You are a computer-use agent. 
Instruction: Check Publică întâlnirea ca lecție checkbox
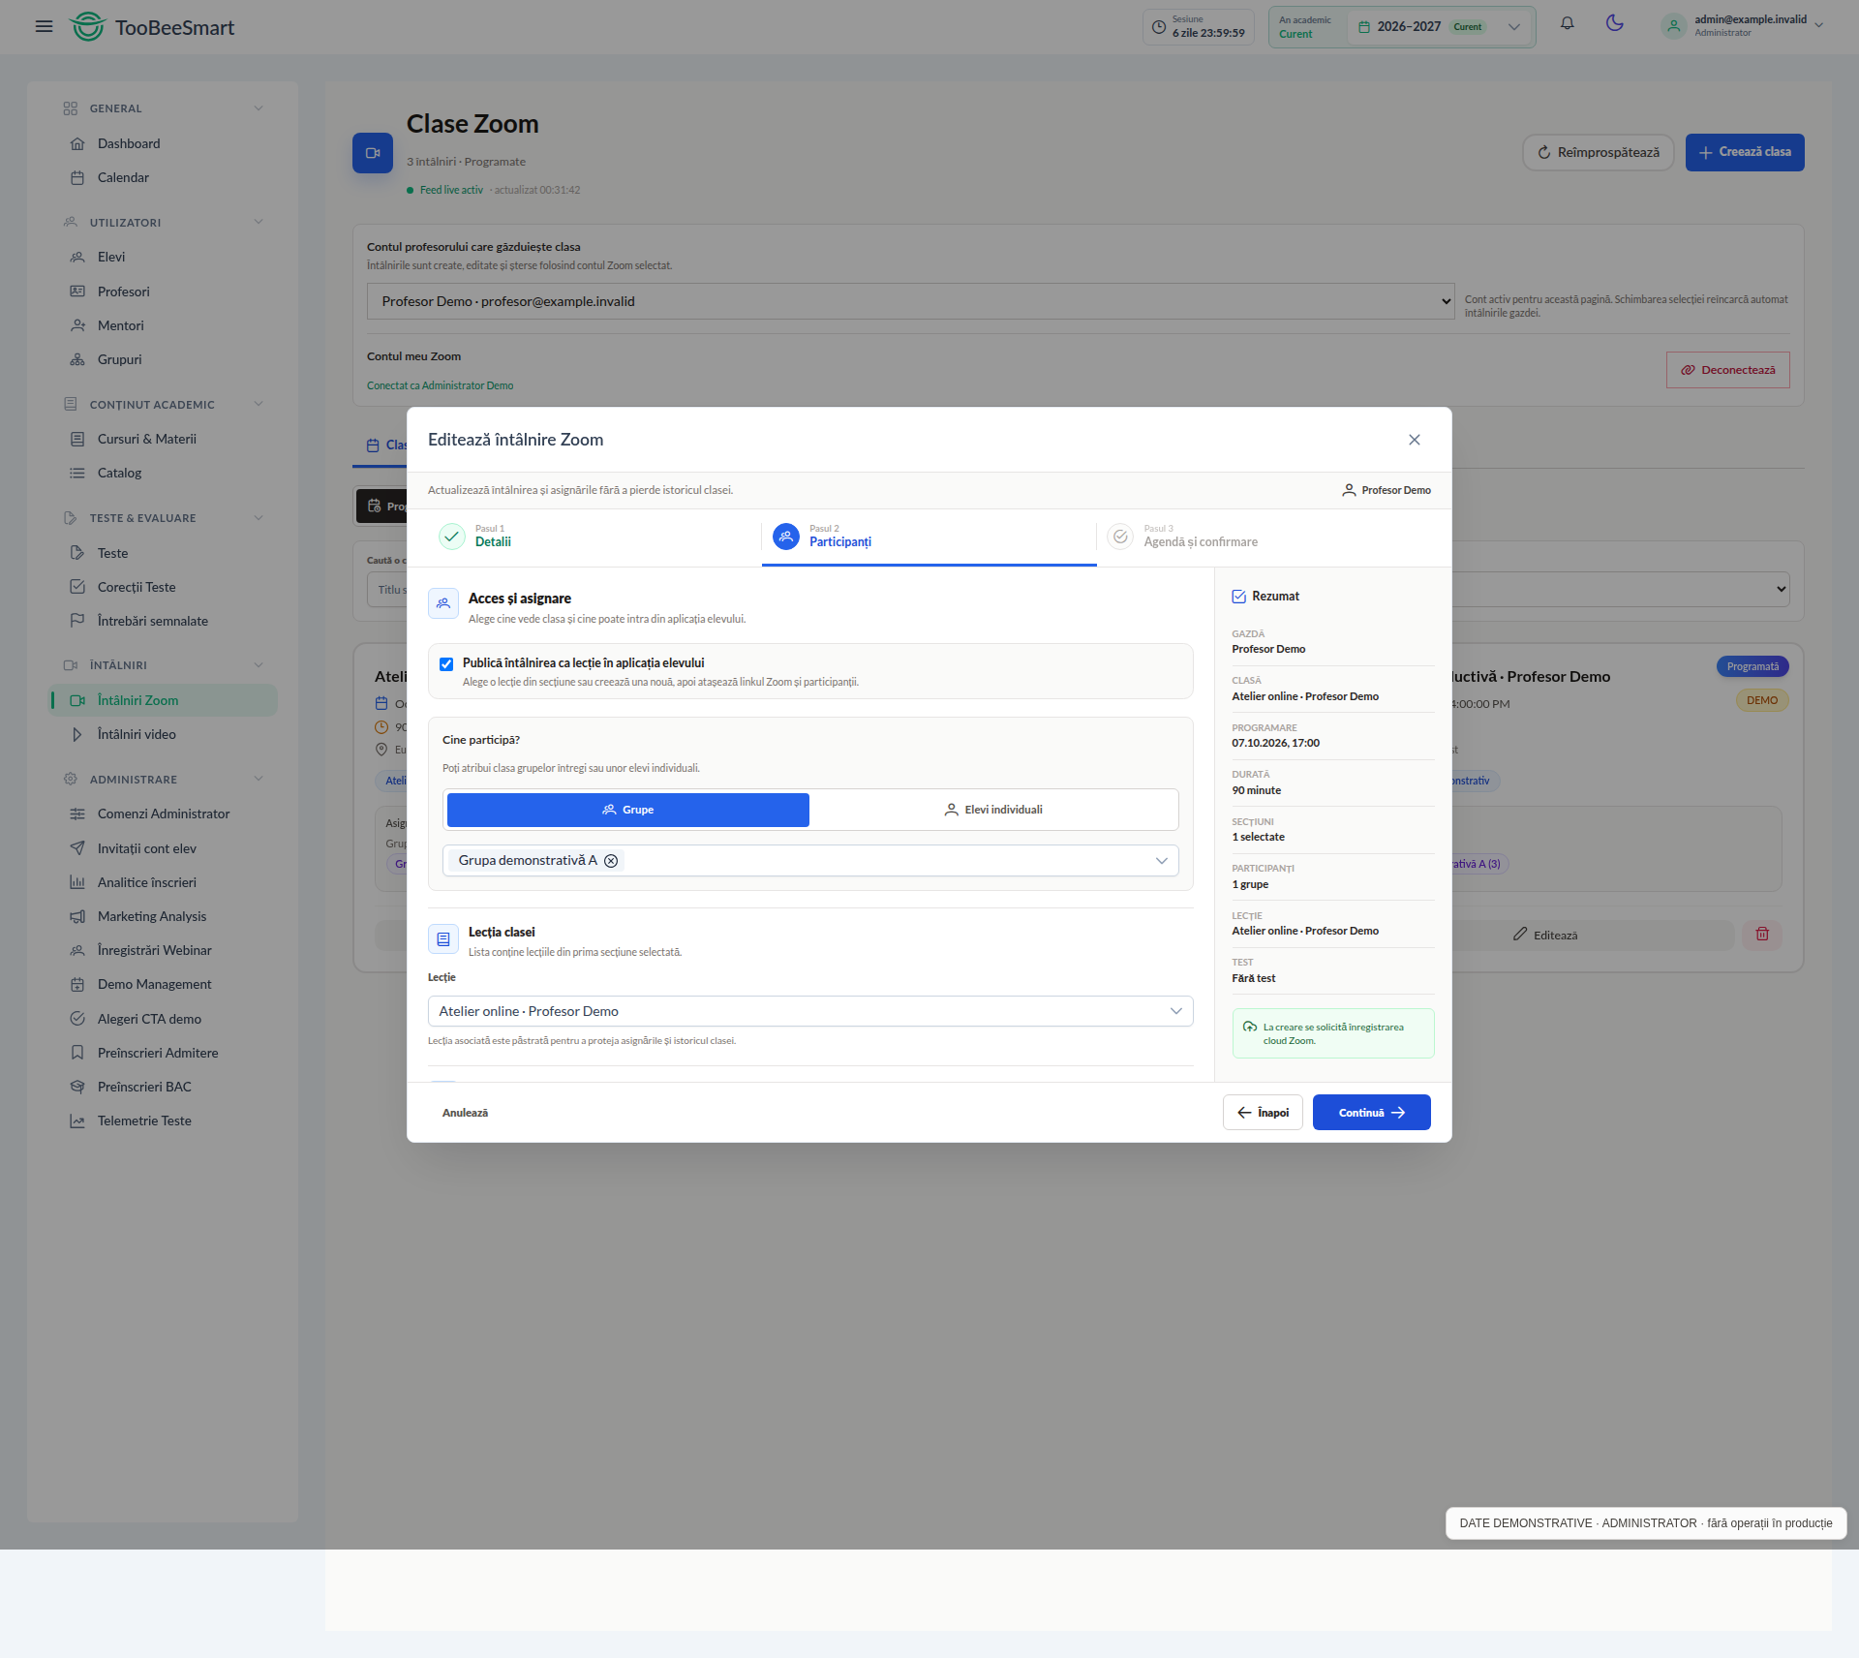tap(446, 664)
